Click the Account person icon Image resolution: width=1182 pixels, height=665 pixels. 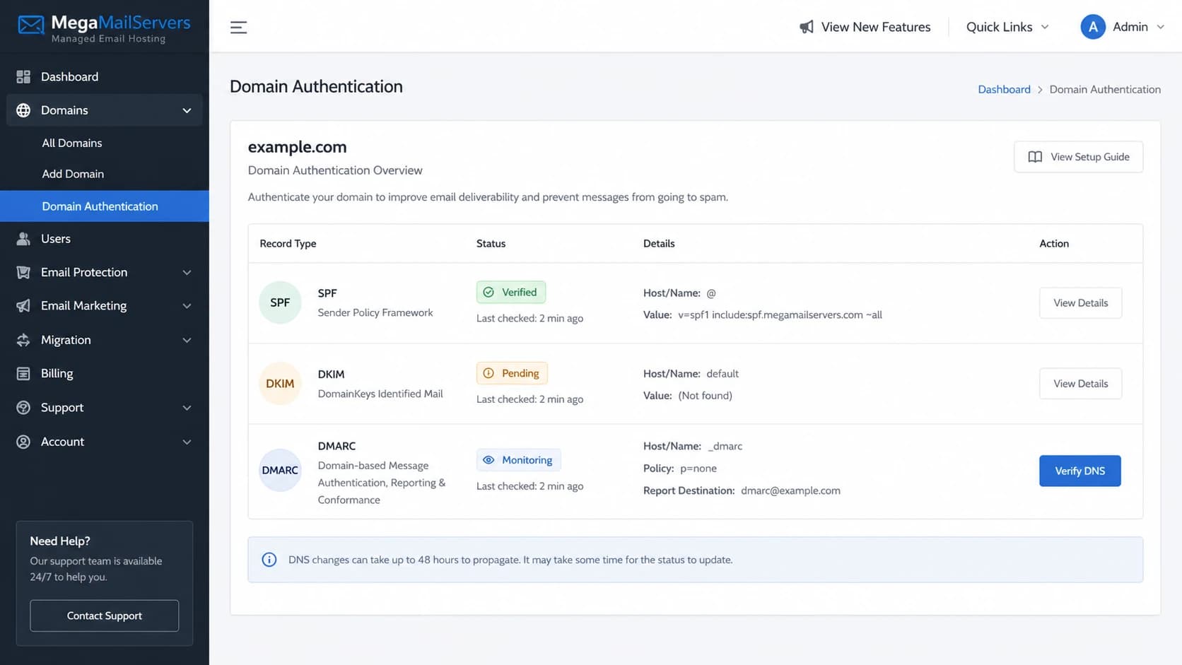pos(23,442)
